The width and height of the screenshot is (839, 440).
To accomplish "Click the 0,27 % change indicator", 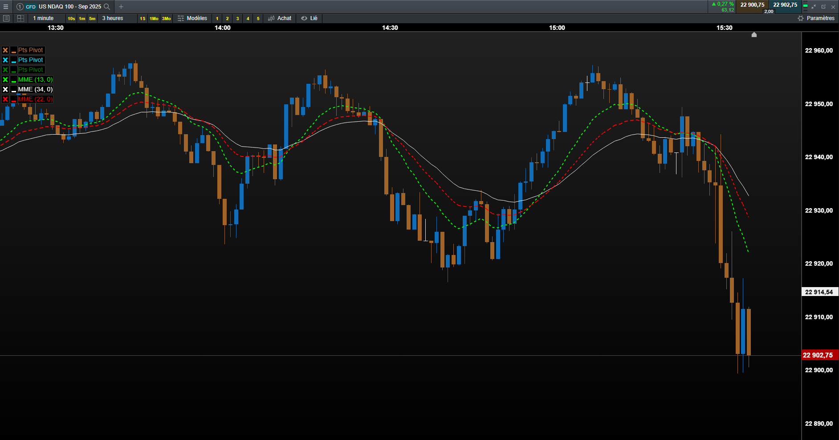I will click(x=723, y=4).
